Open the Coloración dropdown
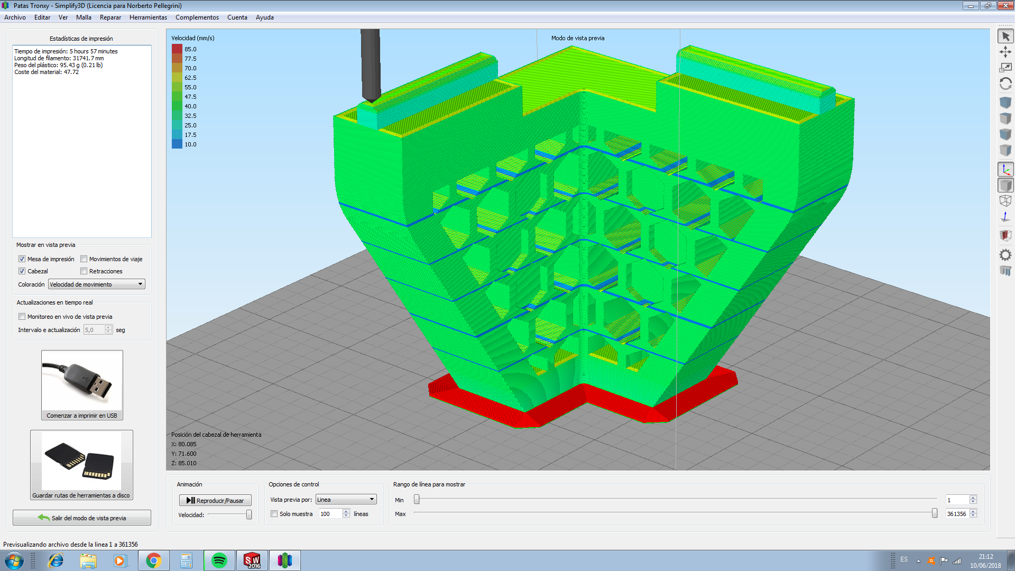This screenshot has width=1015, height=571. point(97,284)
